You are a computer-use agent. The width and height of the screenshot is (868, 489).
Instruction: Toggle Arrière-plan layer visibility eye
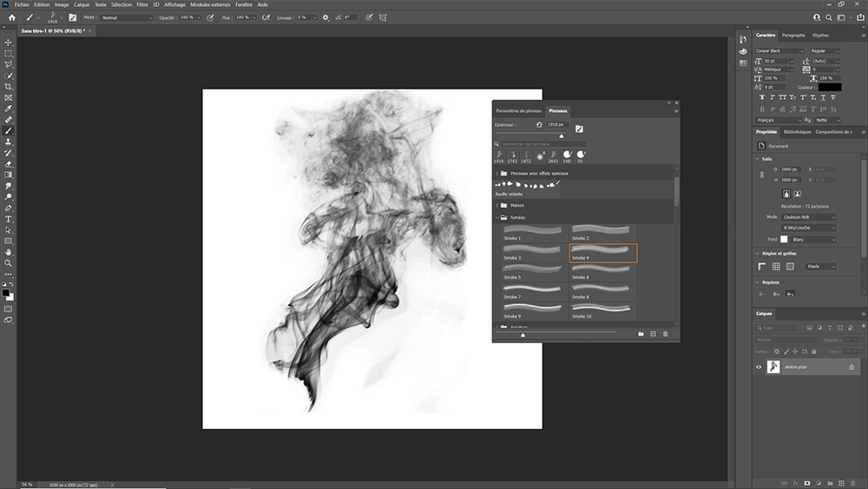[x=759, y=367]
